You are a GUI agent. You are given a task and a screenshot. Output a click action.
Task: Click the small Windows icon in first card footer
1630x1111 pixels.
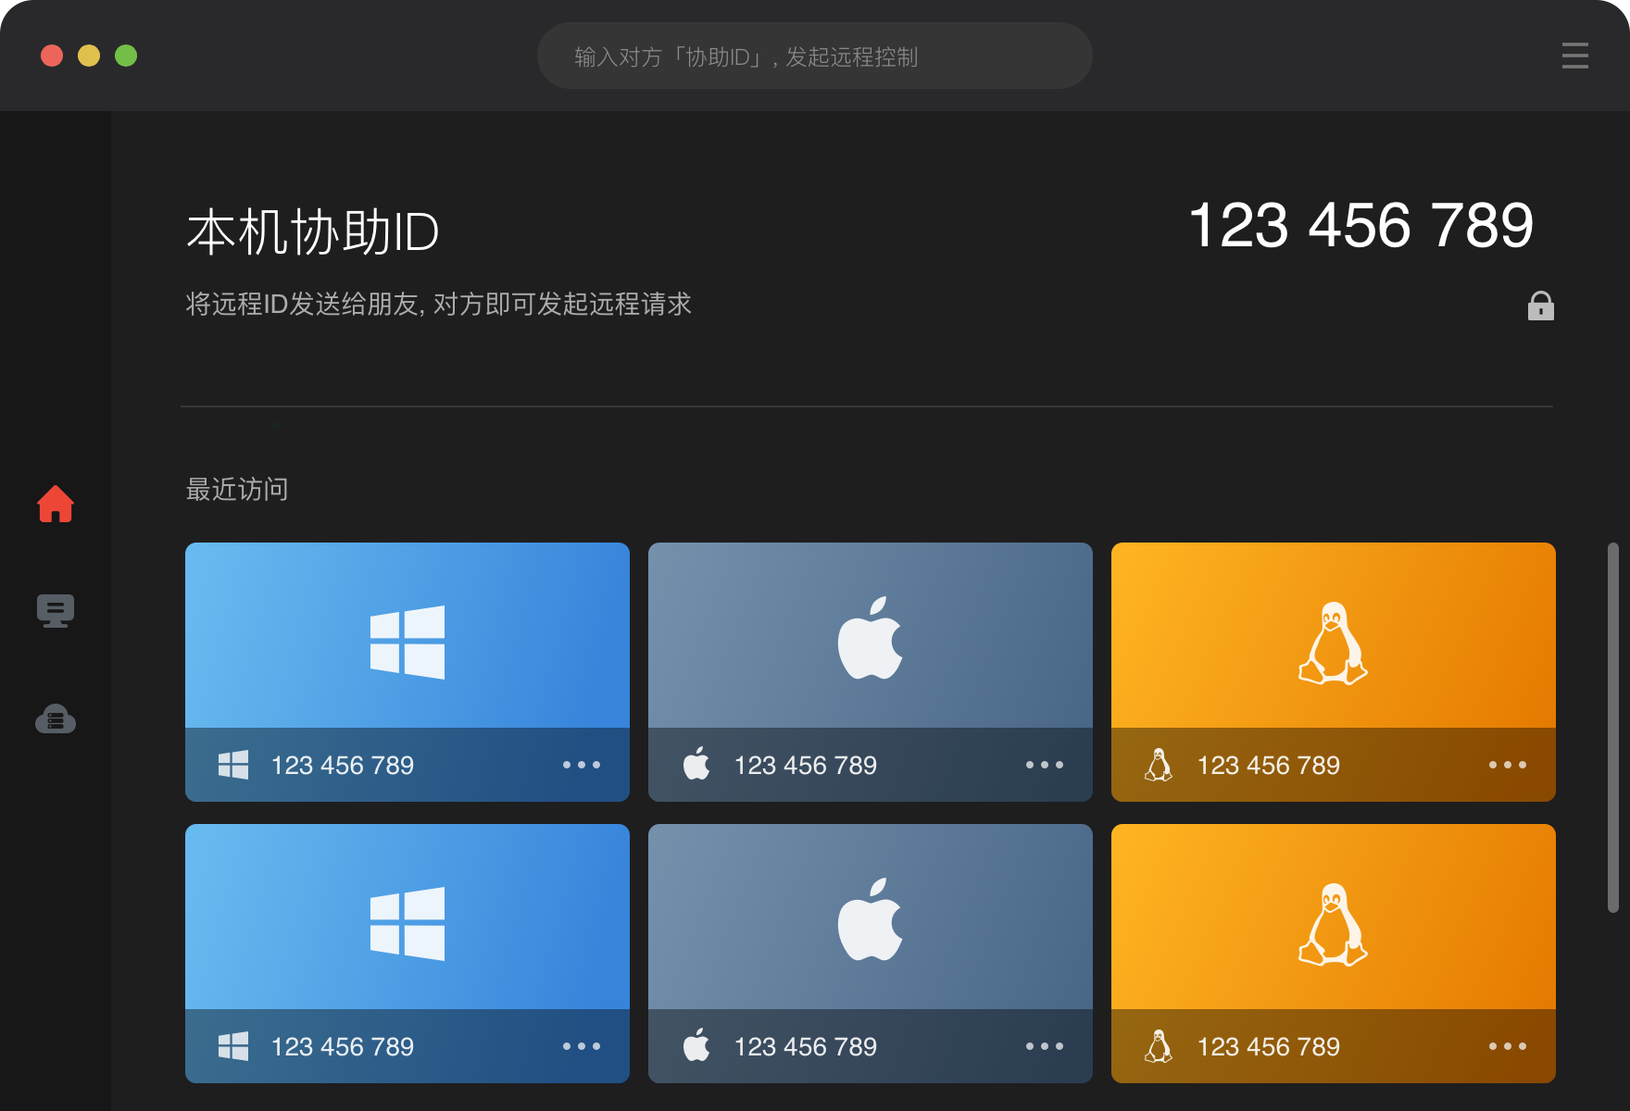click(x=233, y=765)
